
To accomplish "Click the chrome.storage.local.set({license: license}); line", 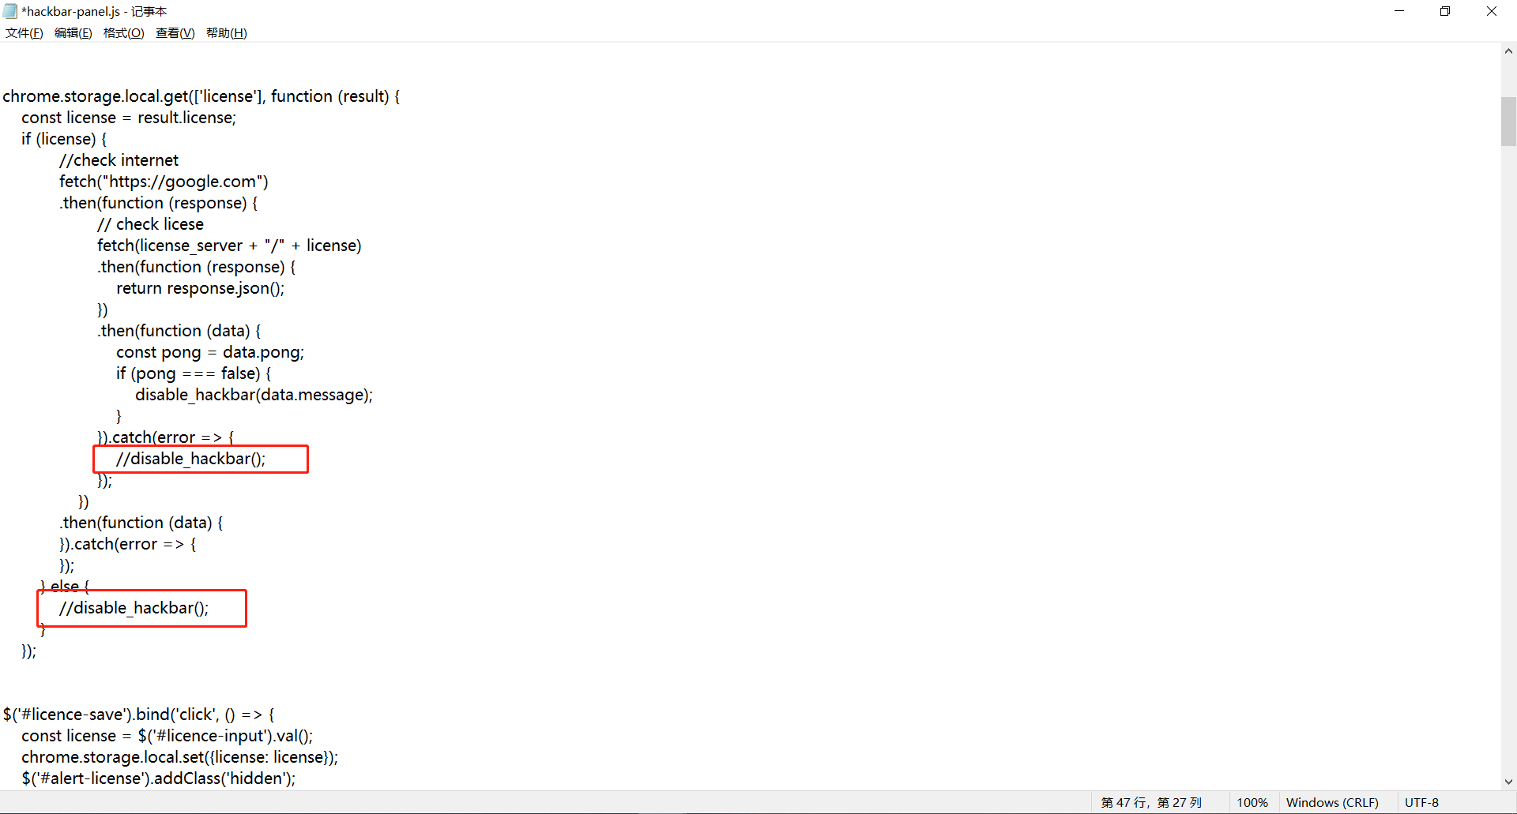I will tap(179, 757).
